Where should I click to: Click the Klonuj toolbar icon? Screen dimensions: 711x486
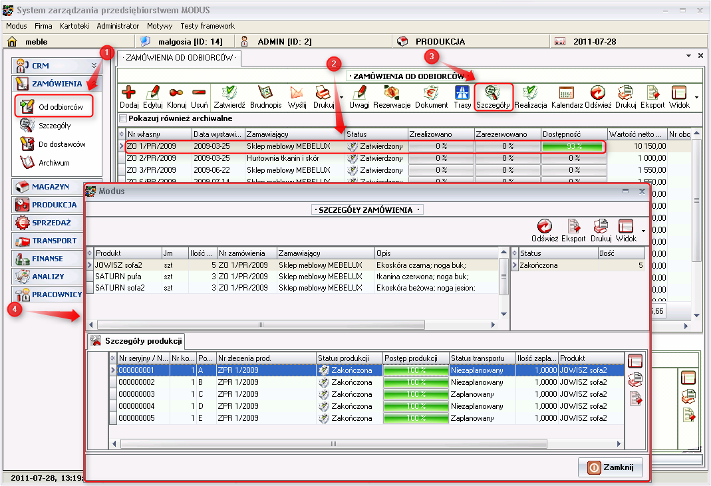pos(177,92)
